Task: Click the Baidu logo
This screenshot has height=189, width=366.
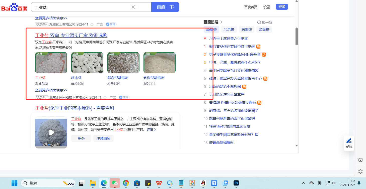Action: 14,7
